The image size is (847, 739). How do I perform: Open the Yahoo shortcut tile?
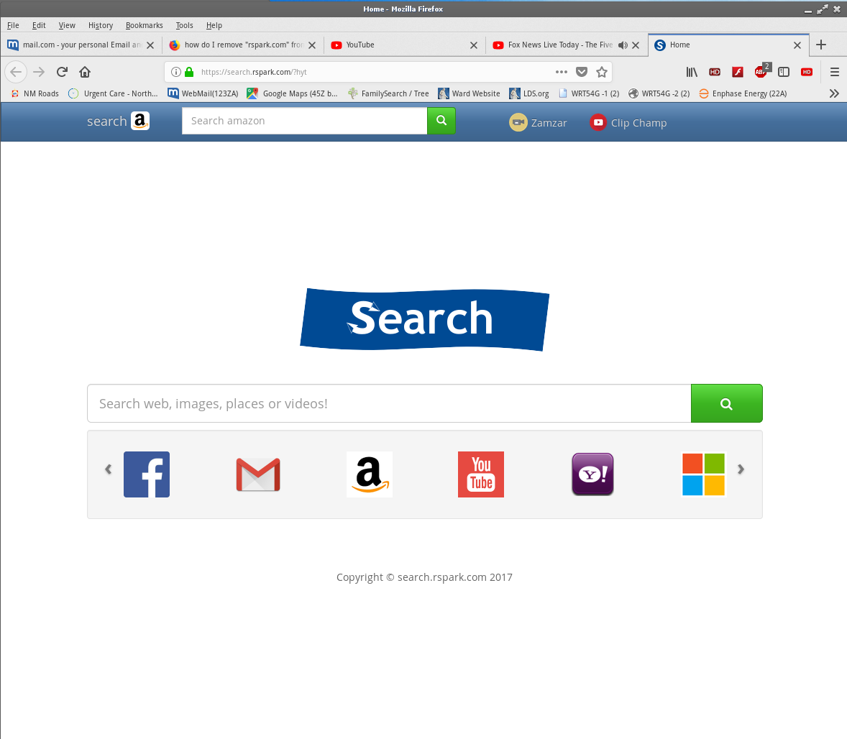(x=592, y=474)
